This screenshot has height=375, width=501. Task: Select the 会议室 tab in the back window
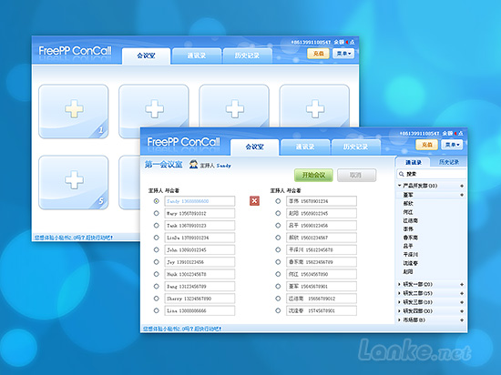coord(146,56)
